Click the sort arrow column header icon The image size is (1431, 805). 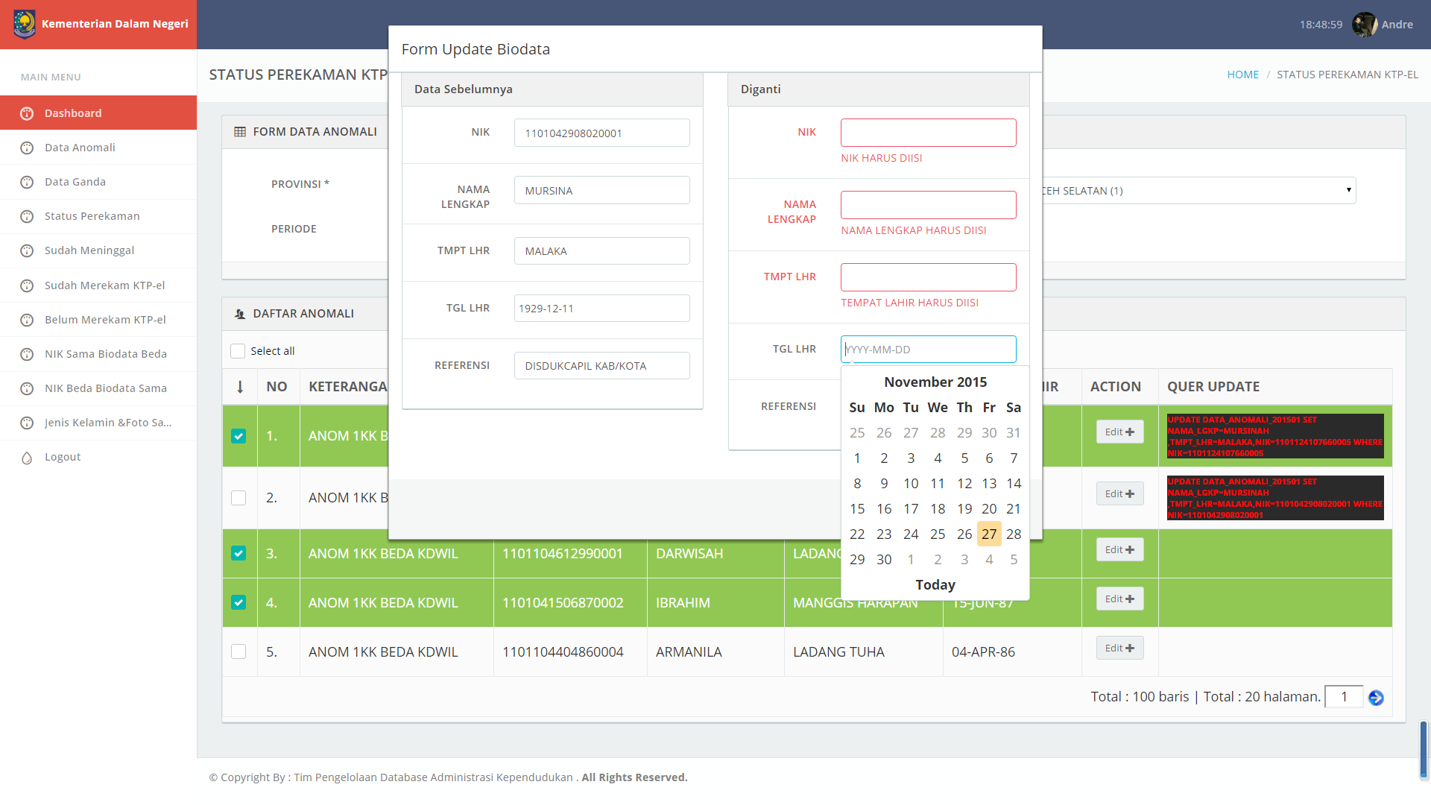coord(240,387)
